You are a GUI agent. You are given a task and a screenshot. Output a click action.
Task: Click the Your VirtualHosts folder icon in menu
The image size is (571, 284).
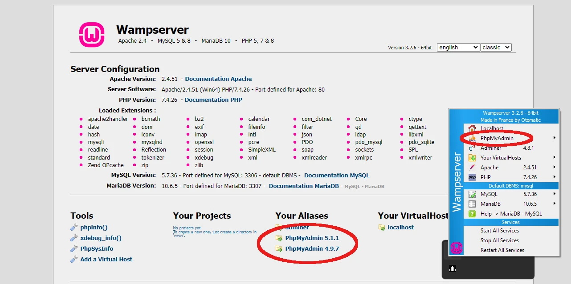pyautogui.click(x=472, y=158)
